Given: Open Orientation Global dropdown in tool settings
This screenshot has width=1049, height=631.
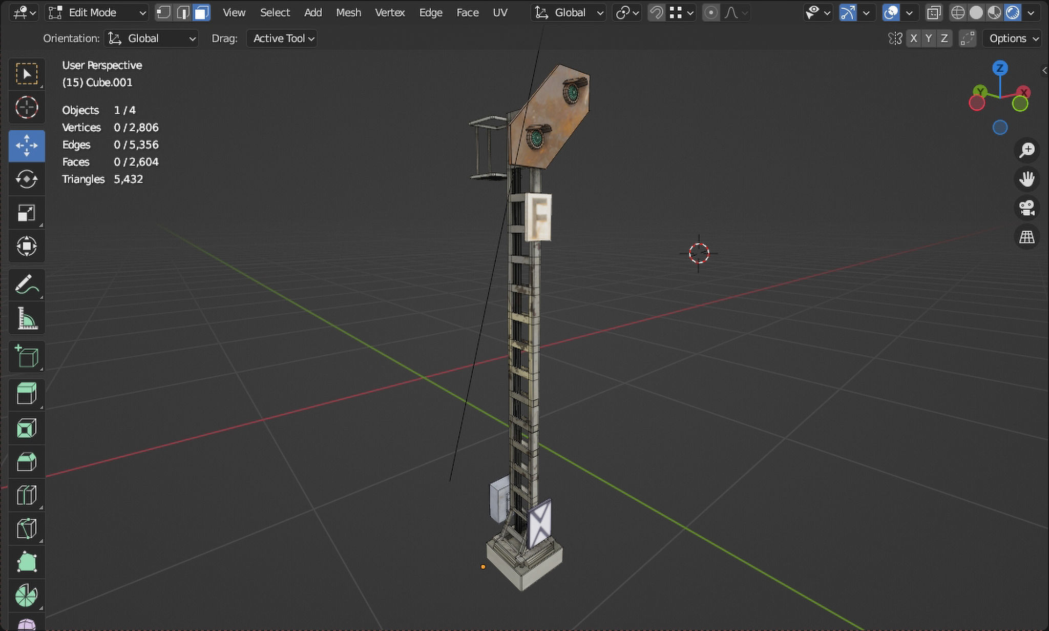Looking at the screenshot, I should (151, 38).
